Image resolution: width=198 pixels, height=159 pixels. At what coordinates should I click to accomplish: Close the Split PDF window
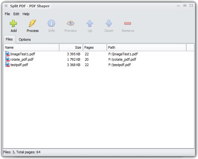[191, 5]
